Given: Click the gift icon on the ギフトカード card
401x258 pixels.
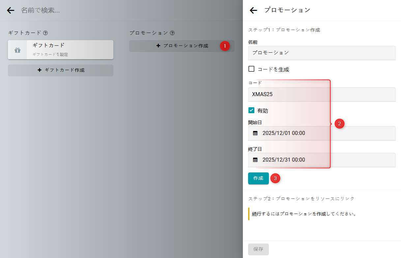Looking at the screenshot, I should coord(17,50).
